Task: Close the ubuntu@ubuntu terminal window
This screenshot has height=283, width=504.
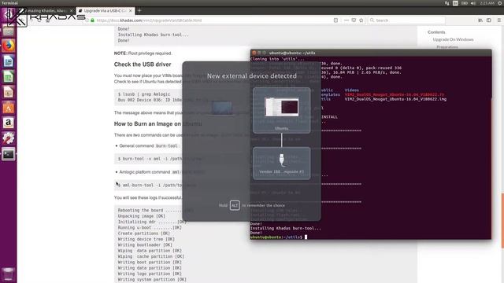Action: click(x=254, y=53)
